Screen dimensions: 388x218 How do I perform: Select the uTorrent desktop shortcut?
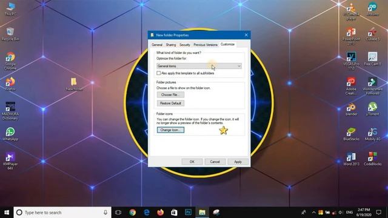(x=372, y=109)
